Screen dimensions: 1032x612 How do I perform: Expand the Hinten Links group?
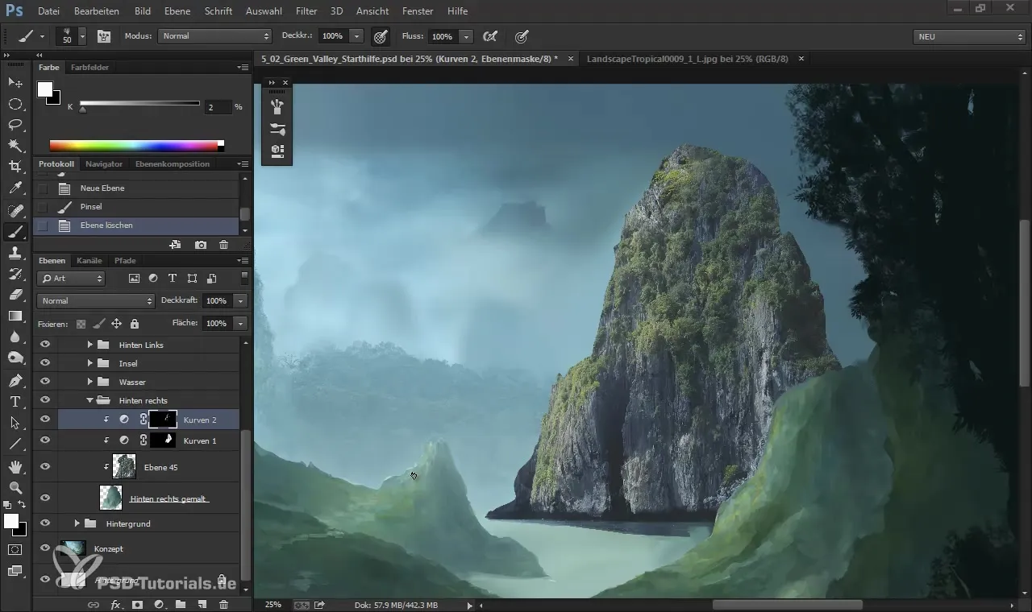pyautogui.click(x=89, y=345)
